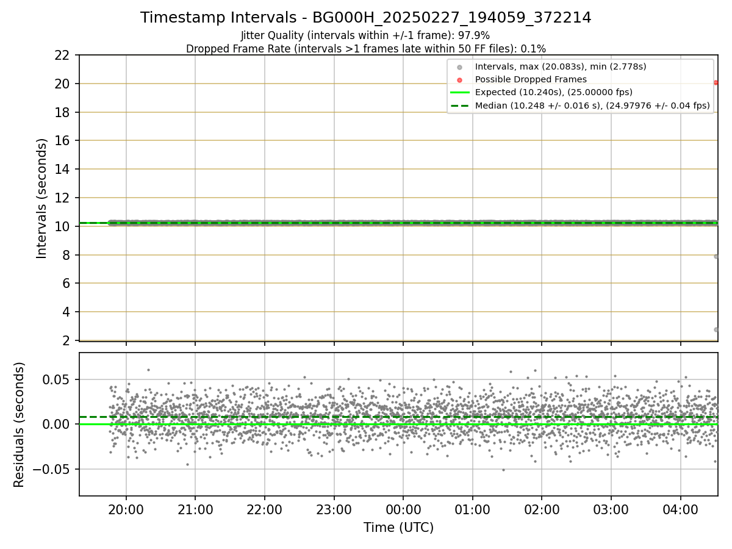Click the gray interval point near 8 seconds
The width and height of the screenshot is (732, 549).
coord(716,256)
